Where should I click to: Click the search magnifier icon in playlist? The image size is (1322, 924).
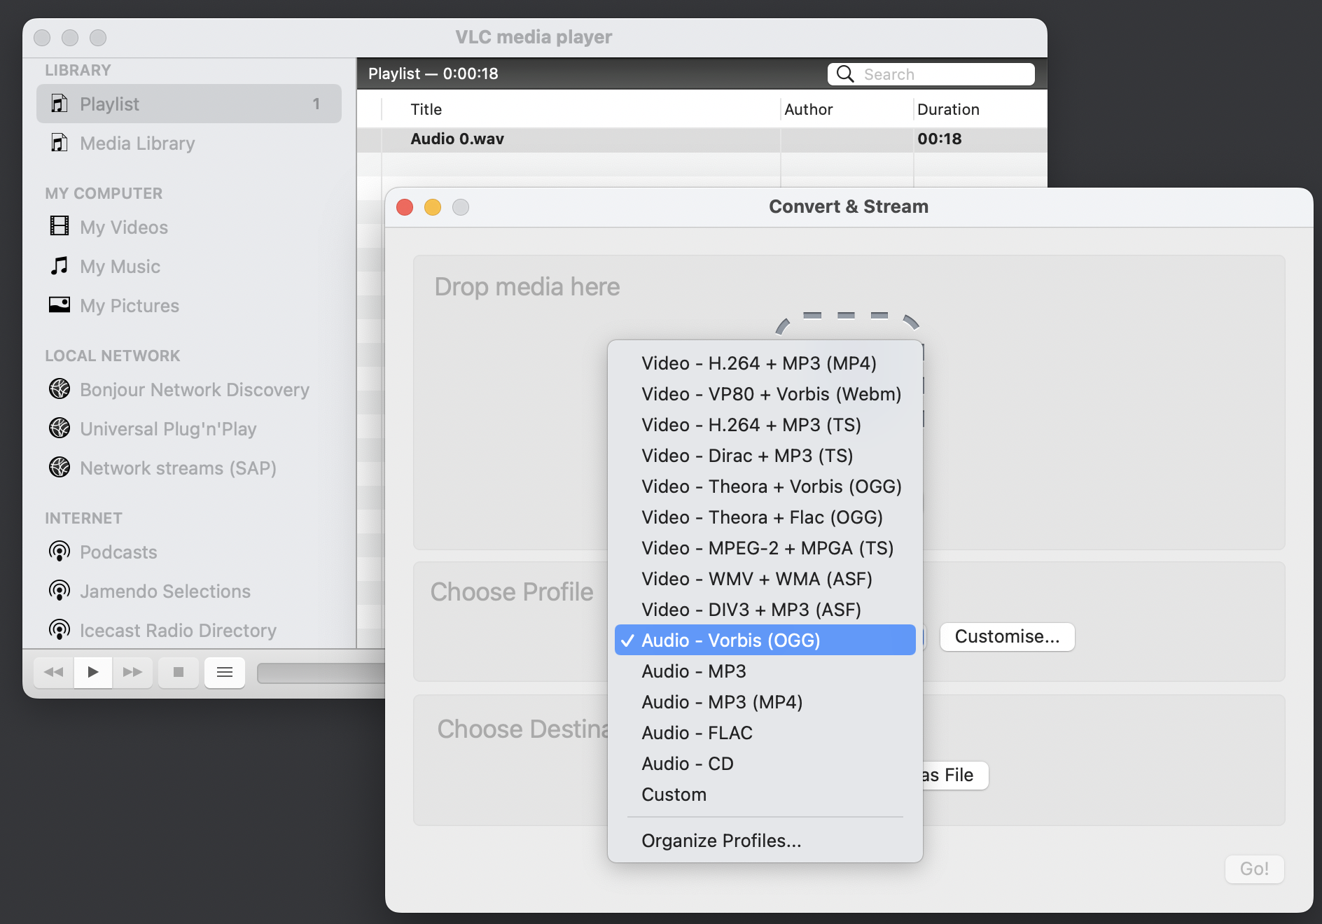point(845,74)
